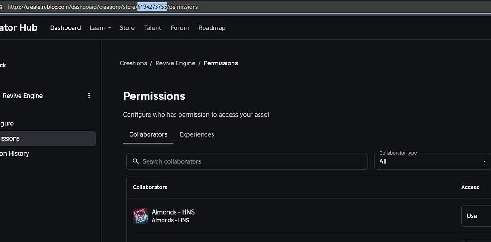This screenshot has width=491, height=242.
Task: Click the Almonds - HNS avatar thumbnail
Action: point(140,216)
